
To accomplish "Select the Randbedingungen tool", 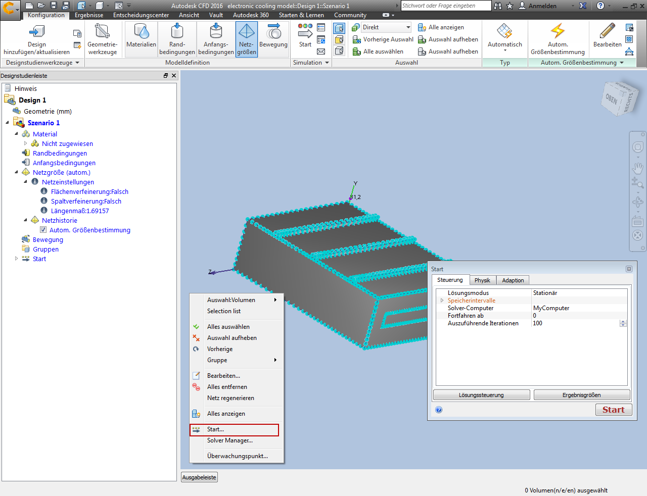I will tap(177, 39).
